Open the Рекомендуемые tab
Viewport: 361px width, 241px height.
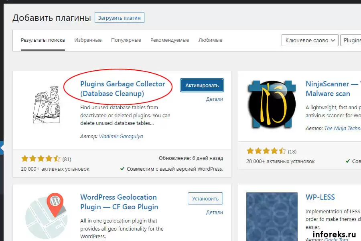170,40
